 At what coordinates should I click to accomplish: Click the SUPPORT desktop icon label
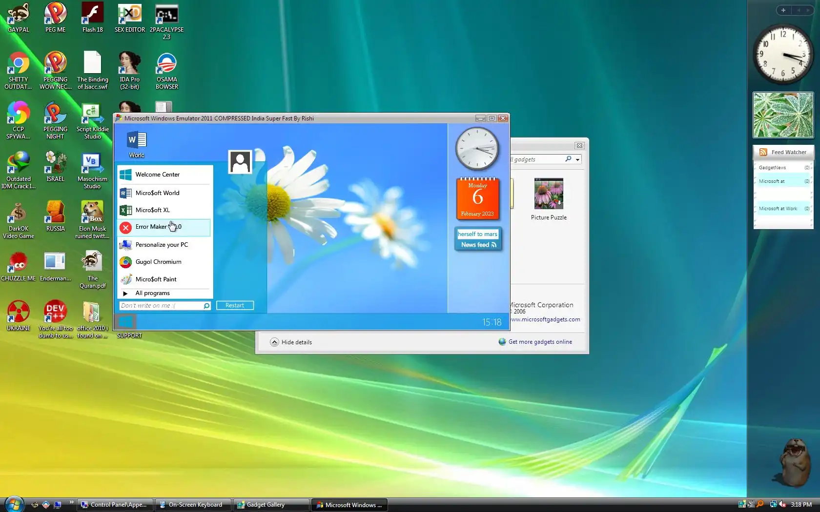pyautogui.click(x=129, y=335)
